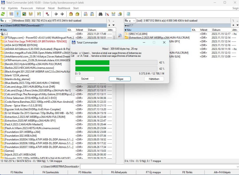
Task: Pack files with red gift box icon
Action: (71, 14)
